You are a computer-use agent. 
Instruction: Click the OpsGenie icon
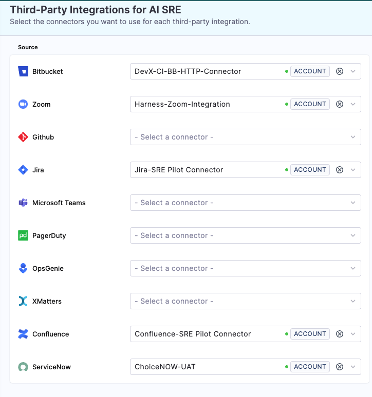point(23,268)
